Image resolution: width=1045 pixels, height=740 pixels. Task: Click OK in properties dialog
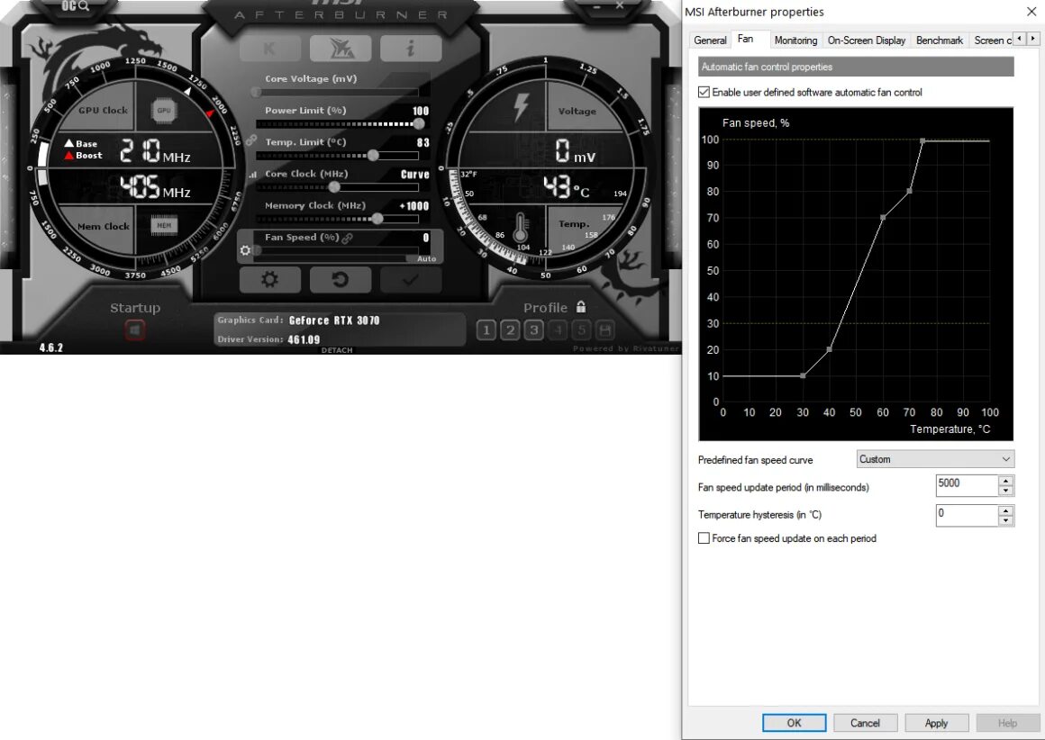(794, 723)
